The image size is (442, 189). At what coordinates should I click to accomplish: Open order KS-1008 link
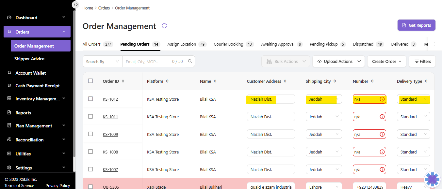pos(110,152)
